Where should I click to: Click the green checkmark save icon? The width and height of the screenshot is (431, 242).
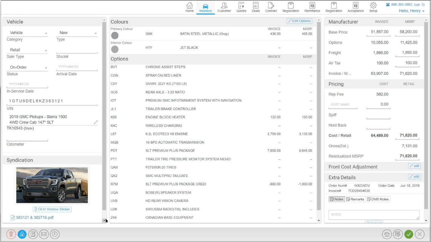pyautogui.click(x=409, y=234)
